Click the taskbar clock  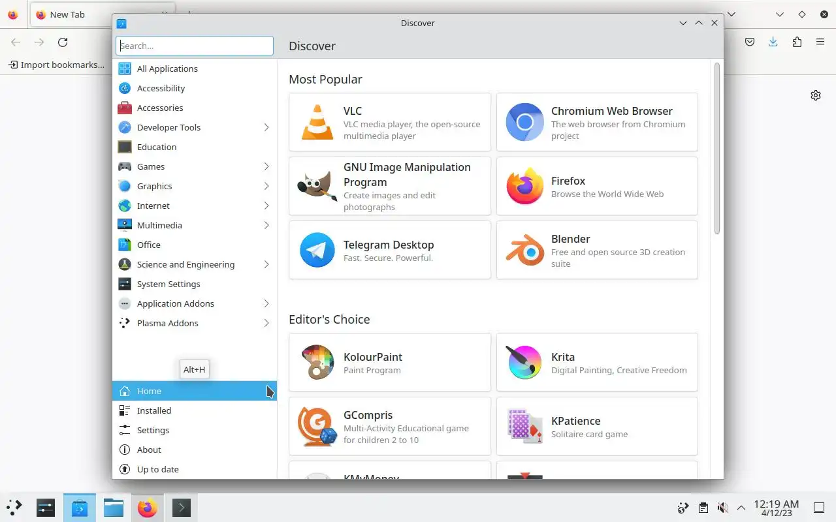click(776, 508)
